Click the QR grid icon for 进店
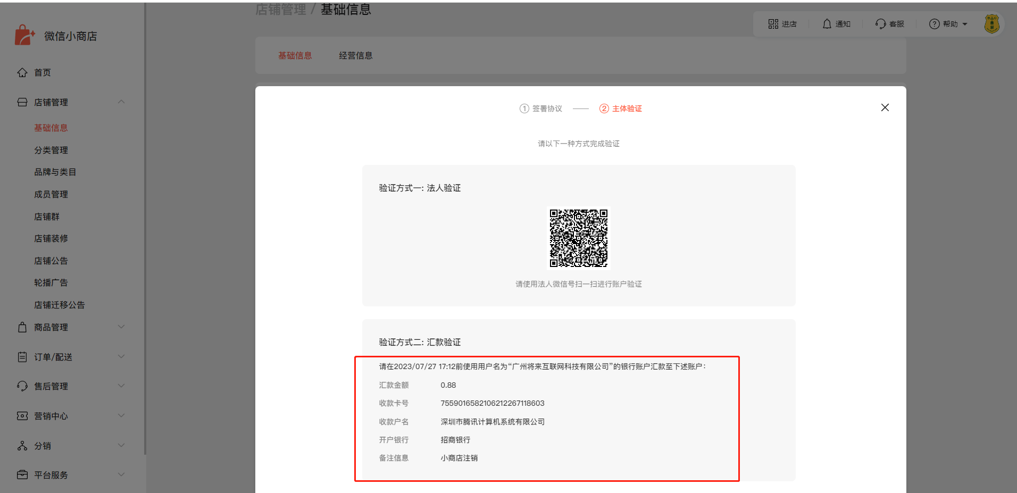Viewport: 1017px width, 493px height. (773, 24)
